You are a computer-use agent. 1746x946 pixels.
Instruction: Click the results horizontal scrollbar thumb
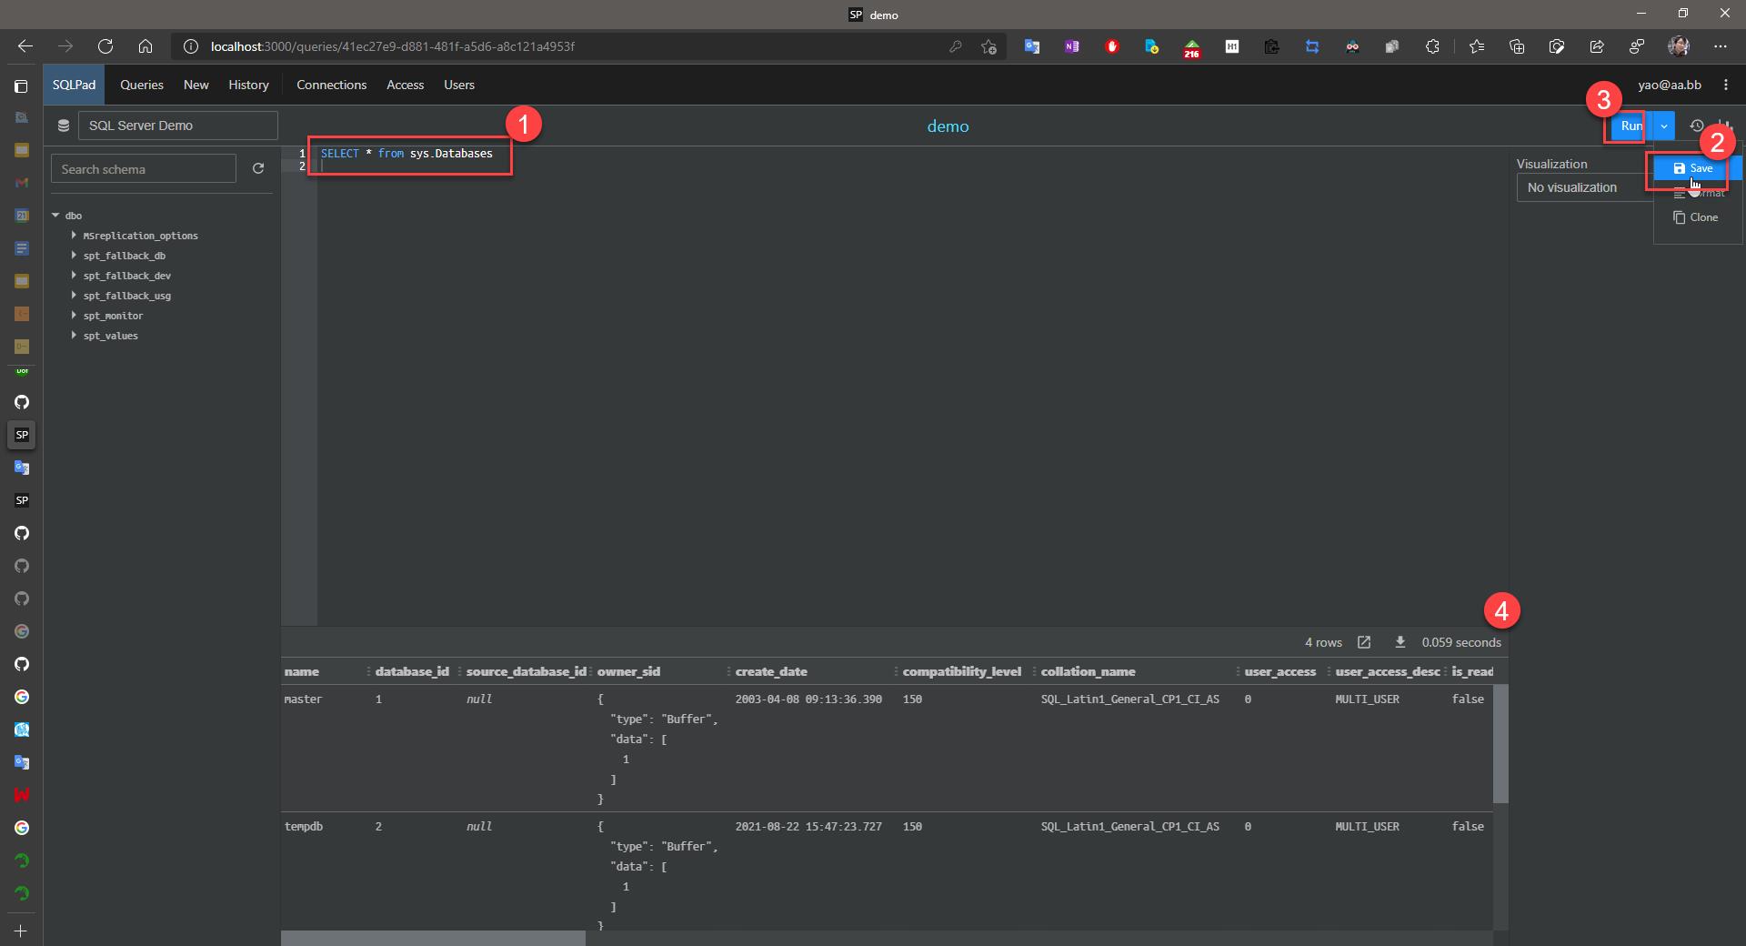click(434, 938)
